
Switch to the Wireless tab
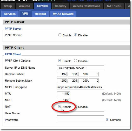coord(24,6)
